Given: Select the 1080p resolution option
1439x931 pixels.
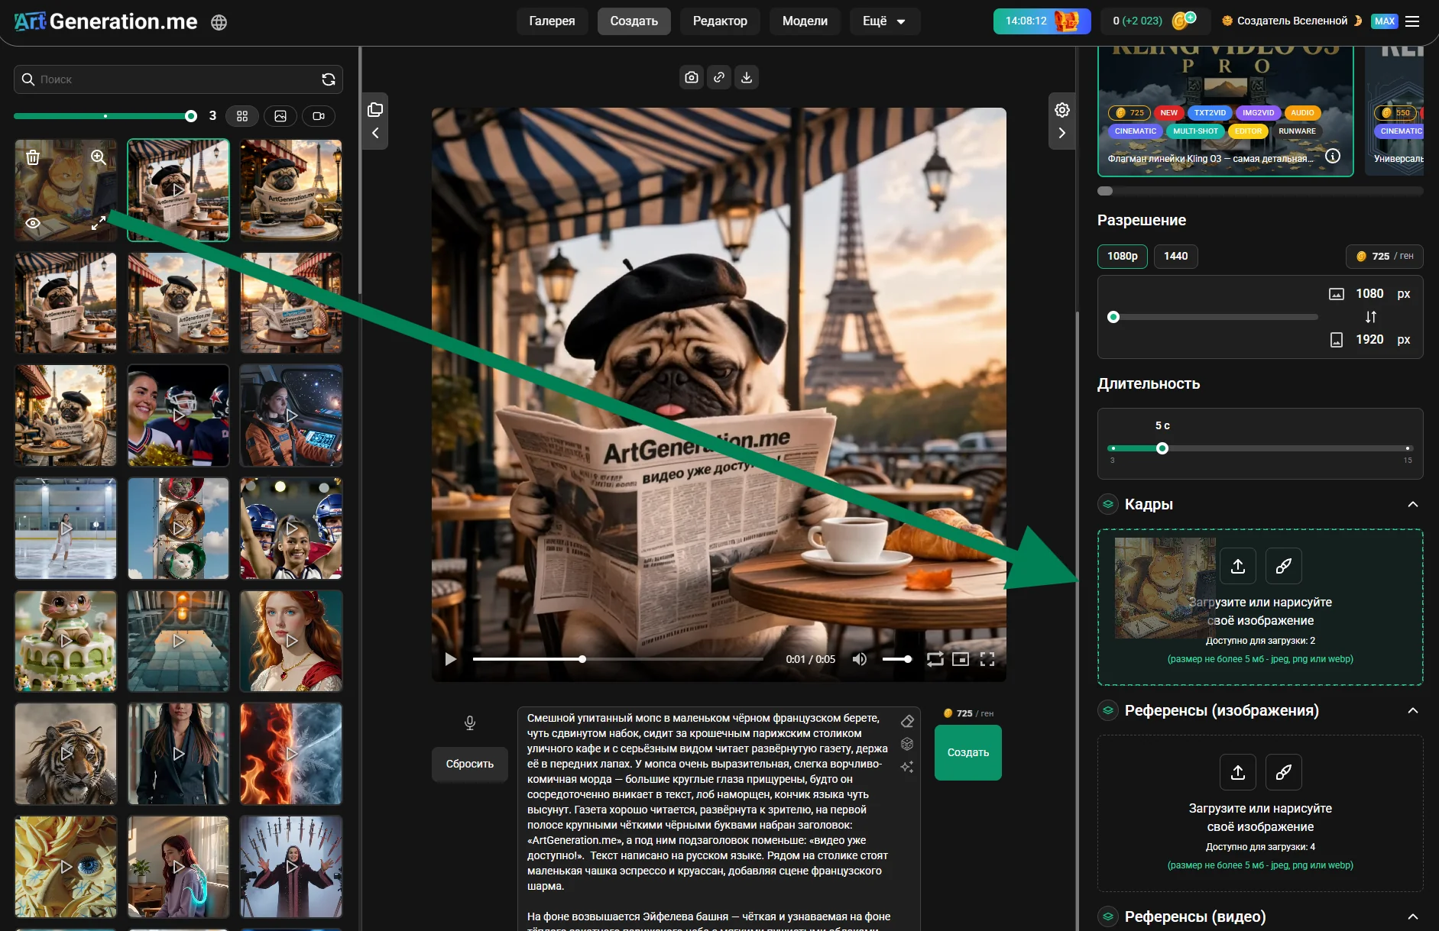Looking at the screenshot, I should coord(1123,256).
